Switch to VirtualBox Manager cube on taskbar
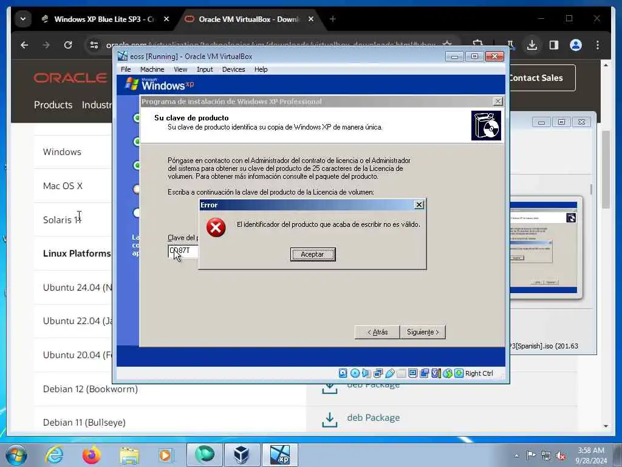Viewport: 622px width, 467px height. pos(242,455)
